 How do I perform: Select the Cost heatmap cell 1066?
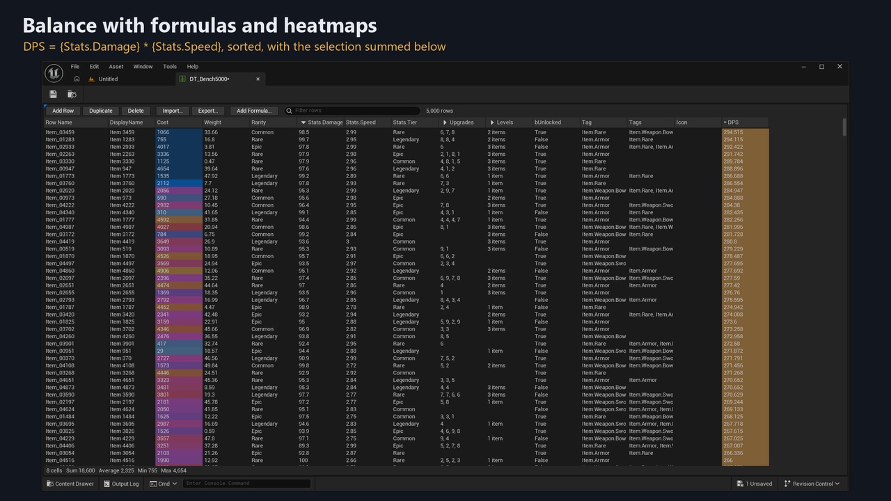tap(178, 132)
